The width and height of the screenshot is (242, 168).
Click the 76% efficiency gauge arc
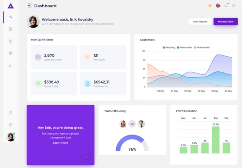(x=130, y=137)
